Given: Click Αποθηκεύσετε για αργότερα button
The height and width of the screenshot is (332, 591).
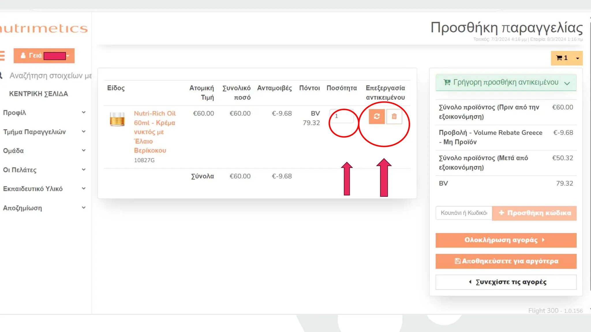Looking at the screenshot, I should (x=506, y=261).
